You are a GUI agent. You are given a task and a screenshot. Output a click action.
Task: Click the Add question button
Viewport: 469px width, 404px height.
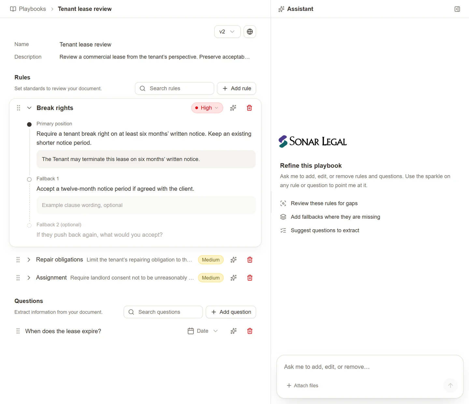[x=231, y=312]
